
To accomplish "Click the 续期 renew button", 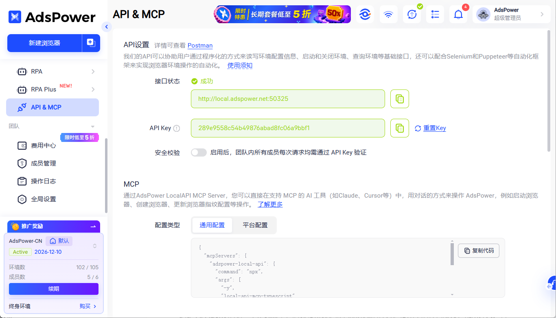I will pos(54,289).
